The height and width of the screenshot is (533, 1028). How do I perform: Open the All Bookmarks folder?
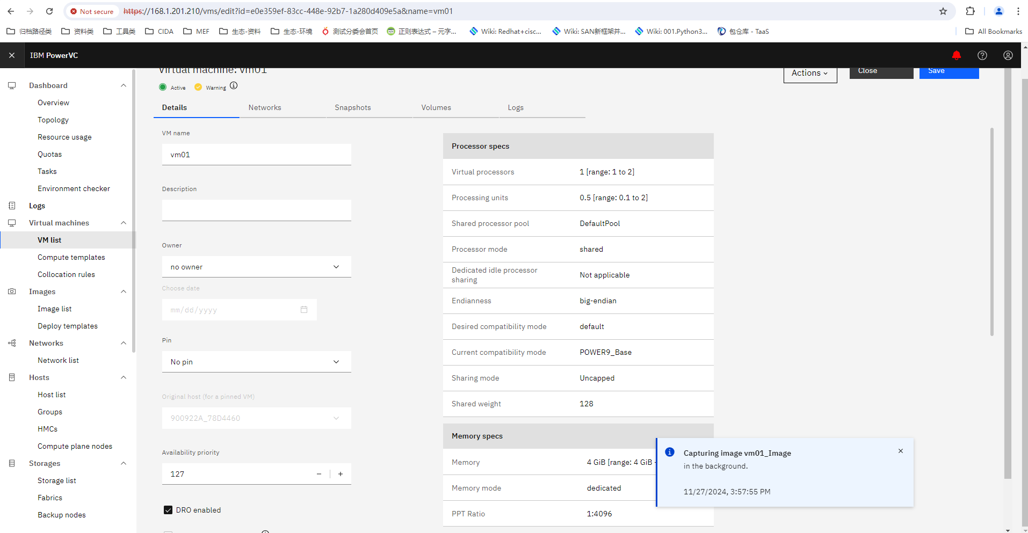pyautogui.click(x=994, y=31)
